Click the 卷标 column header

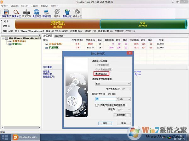pyautogui.click(x=45, y=40)
